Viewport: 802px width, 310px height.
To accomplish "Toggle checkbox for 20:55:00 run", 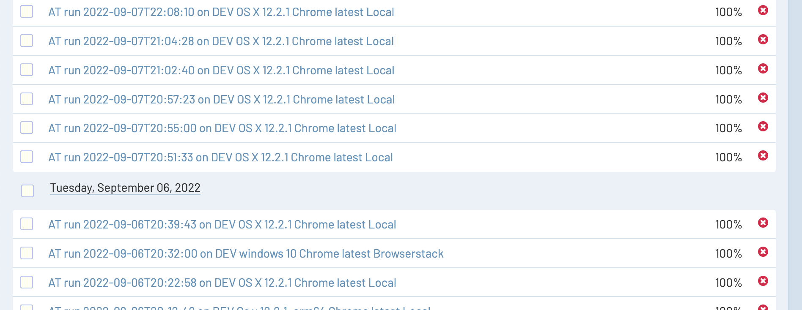I will (x=27, y=128).
